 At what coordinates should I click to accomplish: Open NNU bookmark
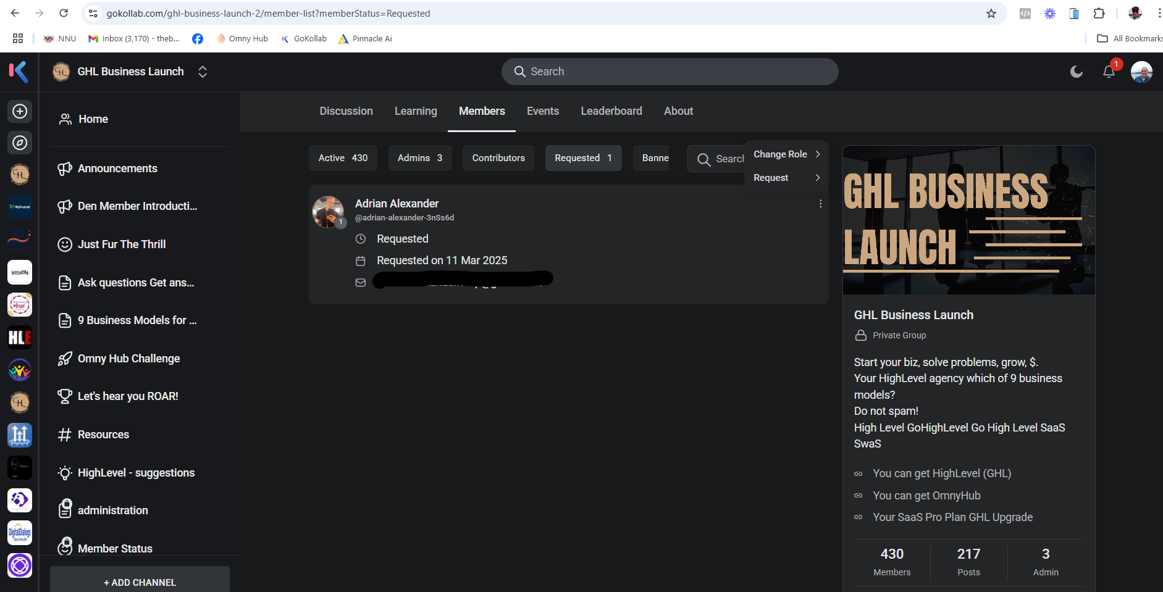[x=60, y=38]
